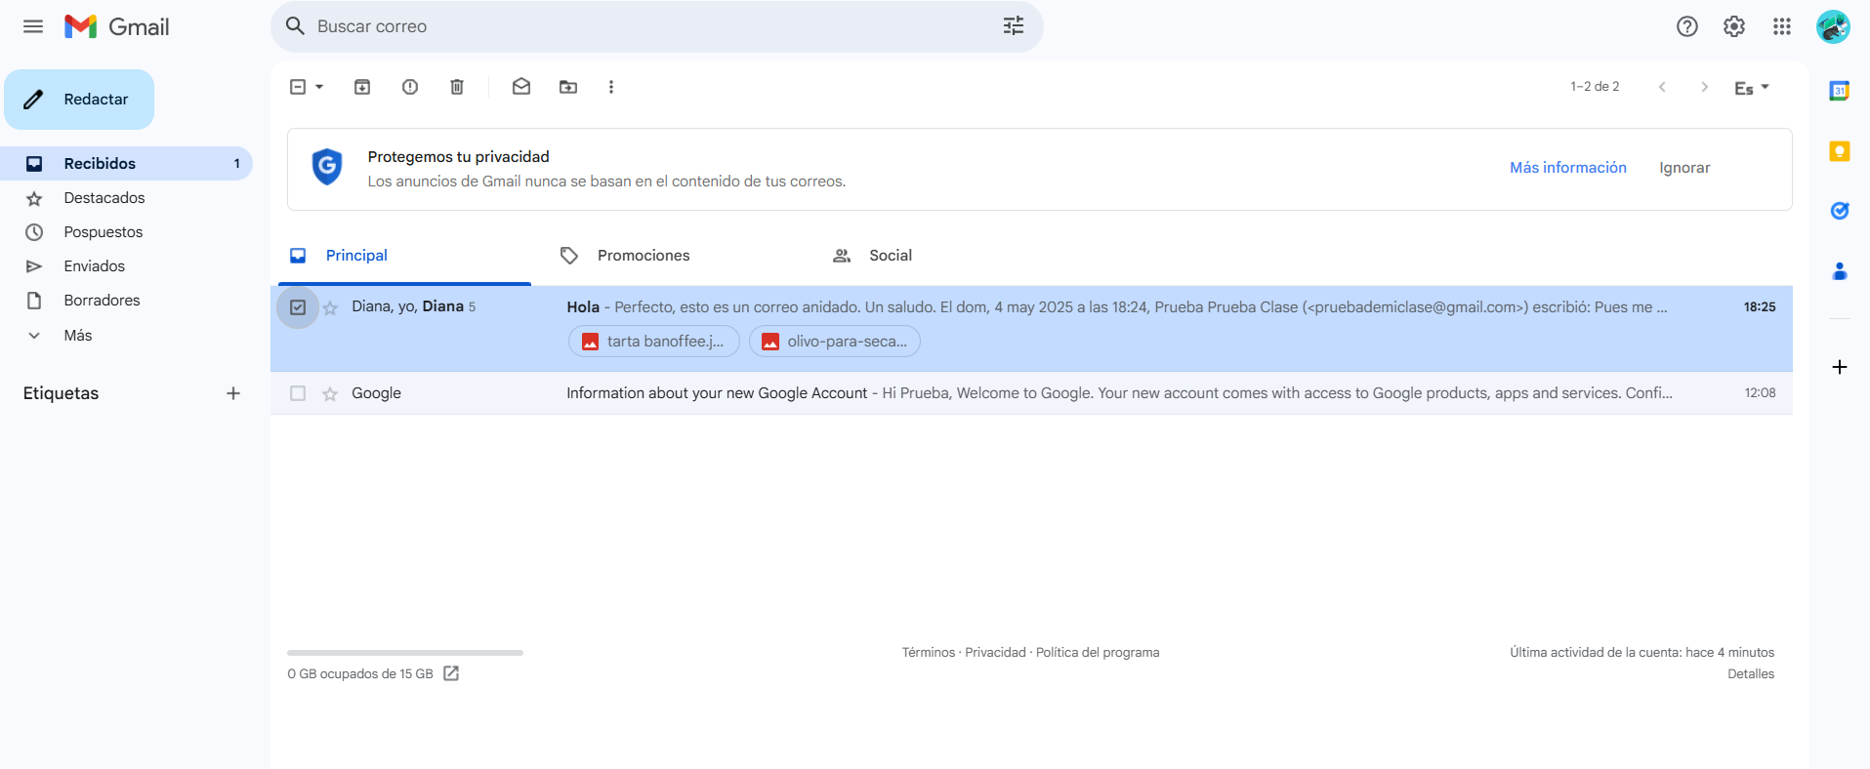Open Gmail settings gear
The width and height of the screenshot is (1870, 769).
tap(1734, 26)
